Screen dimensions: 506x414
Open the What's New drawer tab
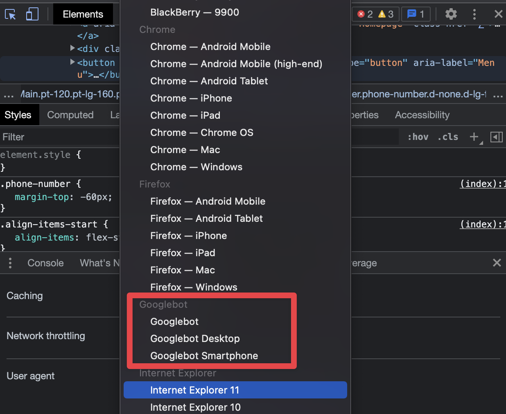click(99, 263)
